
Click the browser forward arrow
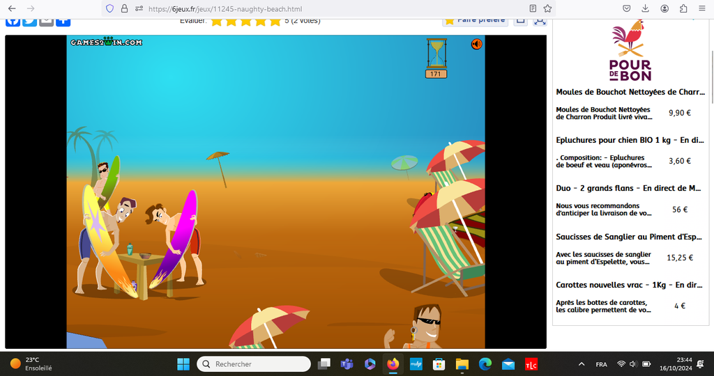coord(31,8)
